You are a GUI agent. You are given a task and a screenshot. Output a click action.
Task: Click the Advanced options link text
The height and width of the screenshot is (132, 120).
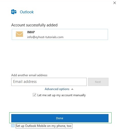57,89
